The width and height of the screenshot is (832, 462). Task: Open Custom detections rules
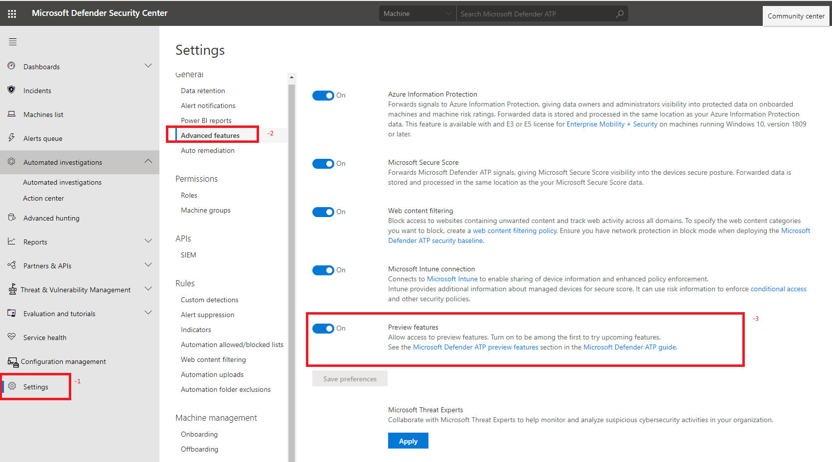209,300
